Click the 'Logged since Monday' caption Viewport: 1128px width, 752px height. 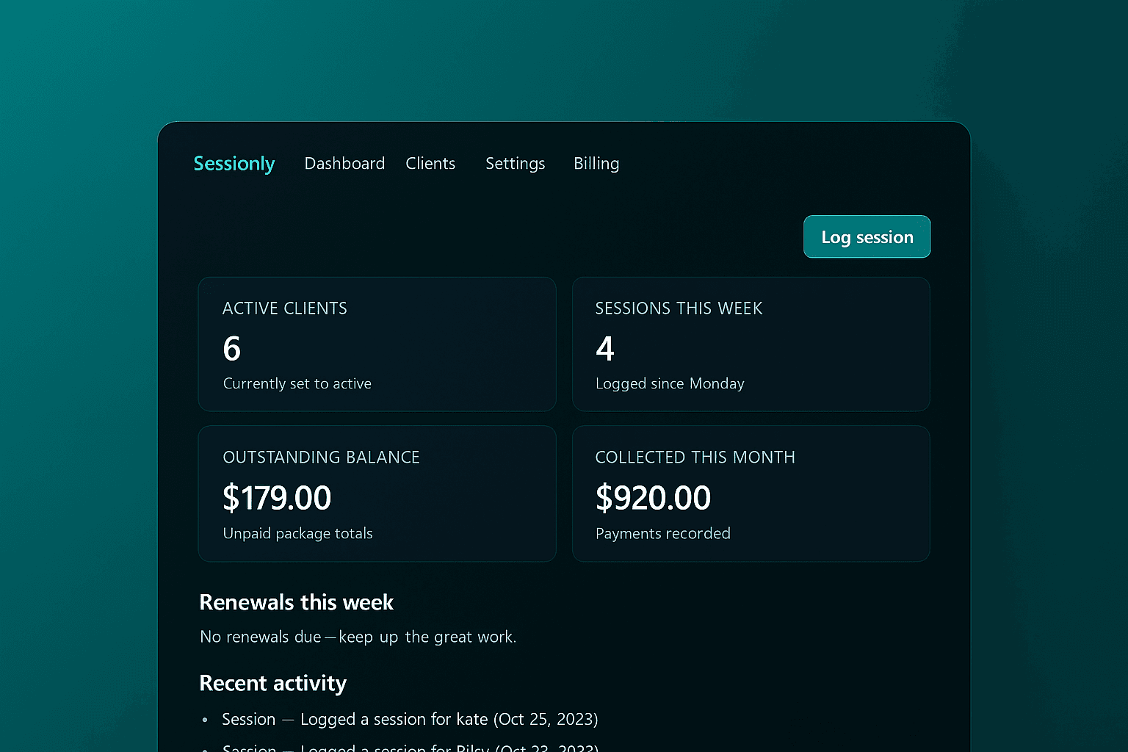coord(670,384)
